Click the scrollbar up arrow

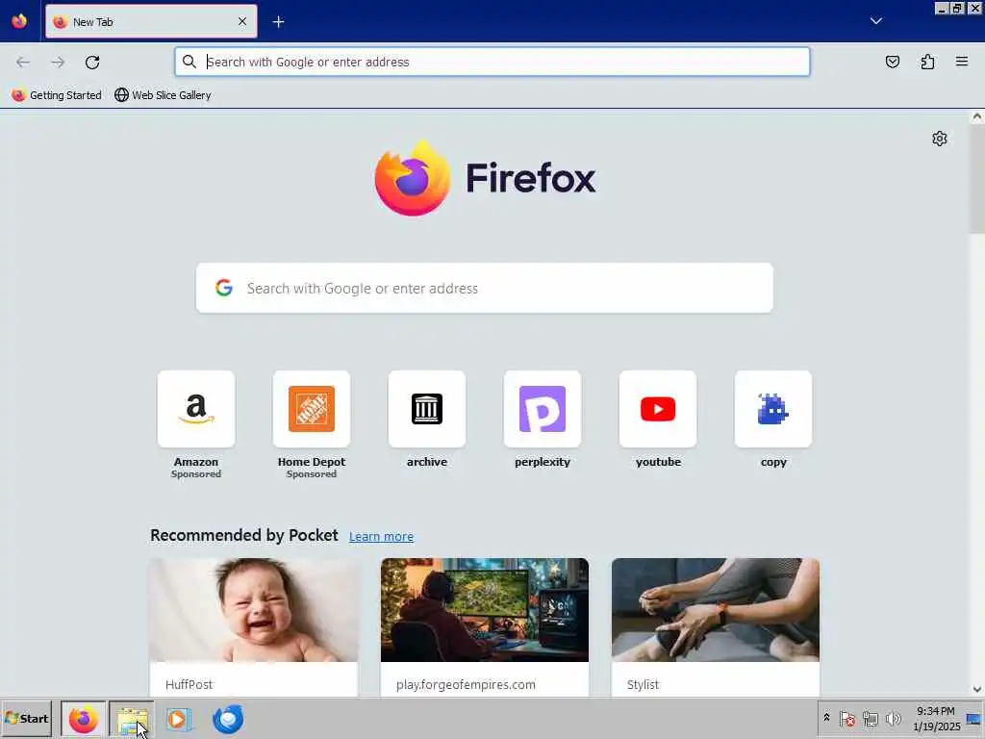pos(977,116)
